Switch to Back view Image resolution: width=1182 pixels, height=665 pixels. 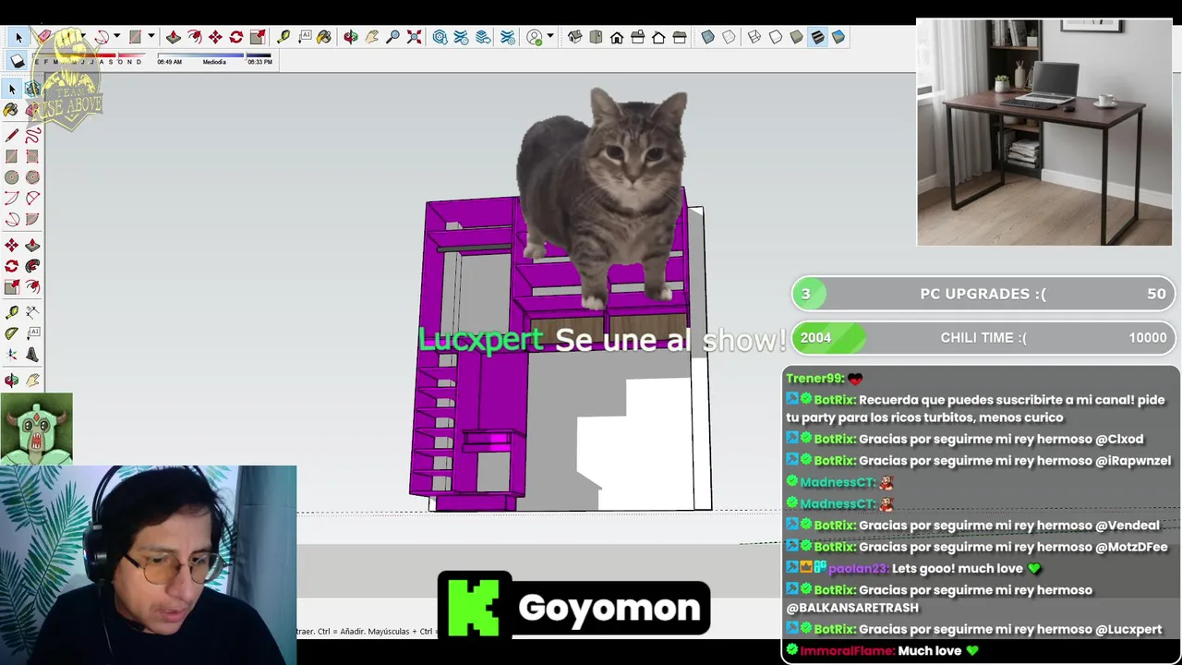[x=658, y=38]
